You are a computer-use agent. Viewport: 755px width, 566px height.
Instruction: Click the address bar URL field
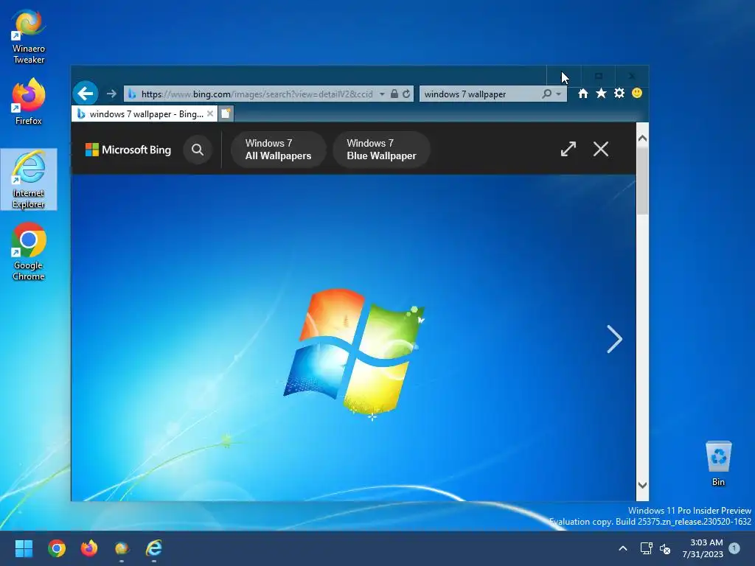pyautogui.click(x=256, y=94)
